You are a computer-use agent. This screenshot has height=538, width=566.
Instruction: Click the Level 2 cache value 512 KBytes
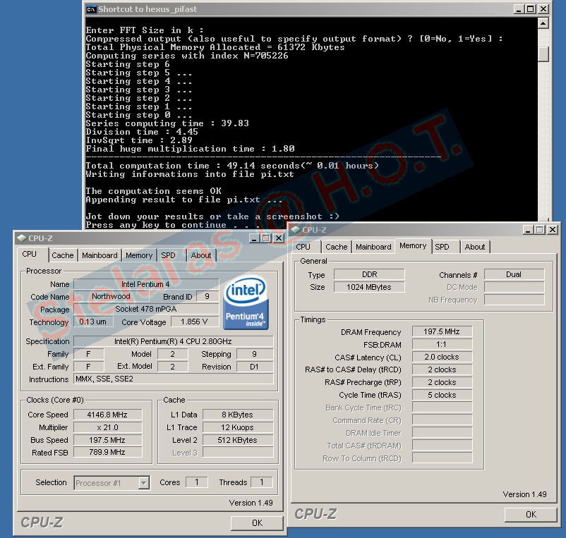(x=238, y=440)
